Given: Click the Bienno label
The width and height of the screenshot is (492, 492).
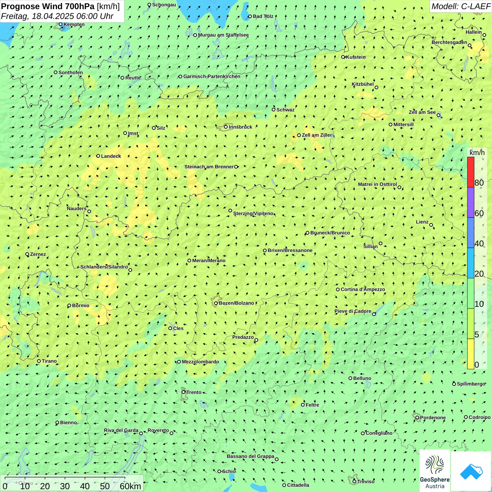Looking at the screenshot, I should click(69, 422).
